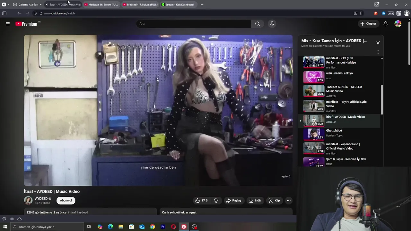411x231 pixels.
Task: Switch to the Stream - Kick Dashboard tab
Action: [x=179, y=4]
